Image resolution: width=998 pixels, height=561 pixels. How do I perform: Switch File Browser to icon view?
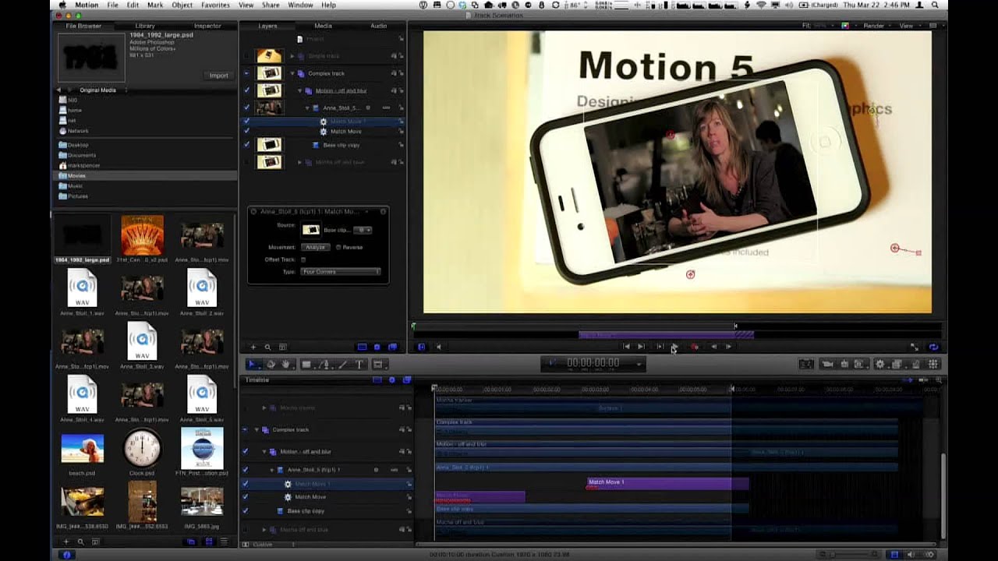208,542
